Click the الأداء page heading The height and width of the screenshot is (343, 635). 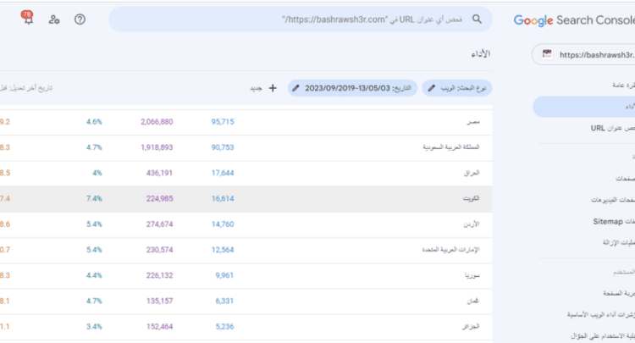click(x=481, y=54)
